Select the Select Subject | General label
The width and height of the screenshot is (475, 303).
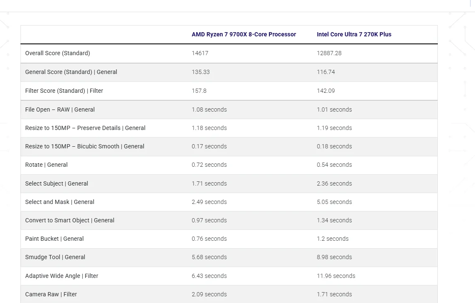point(57,183)
